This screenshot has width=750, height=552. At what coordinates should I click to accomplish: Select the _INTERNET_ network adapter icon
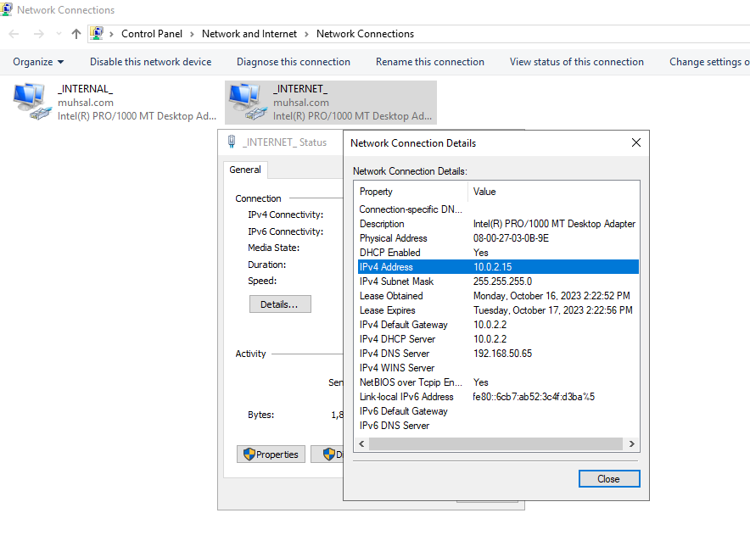pyautogui.click(x=247, y=102)
